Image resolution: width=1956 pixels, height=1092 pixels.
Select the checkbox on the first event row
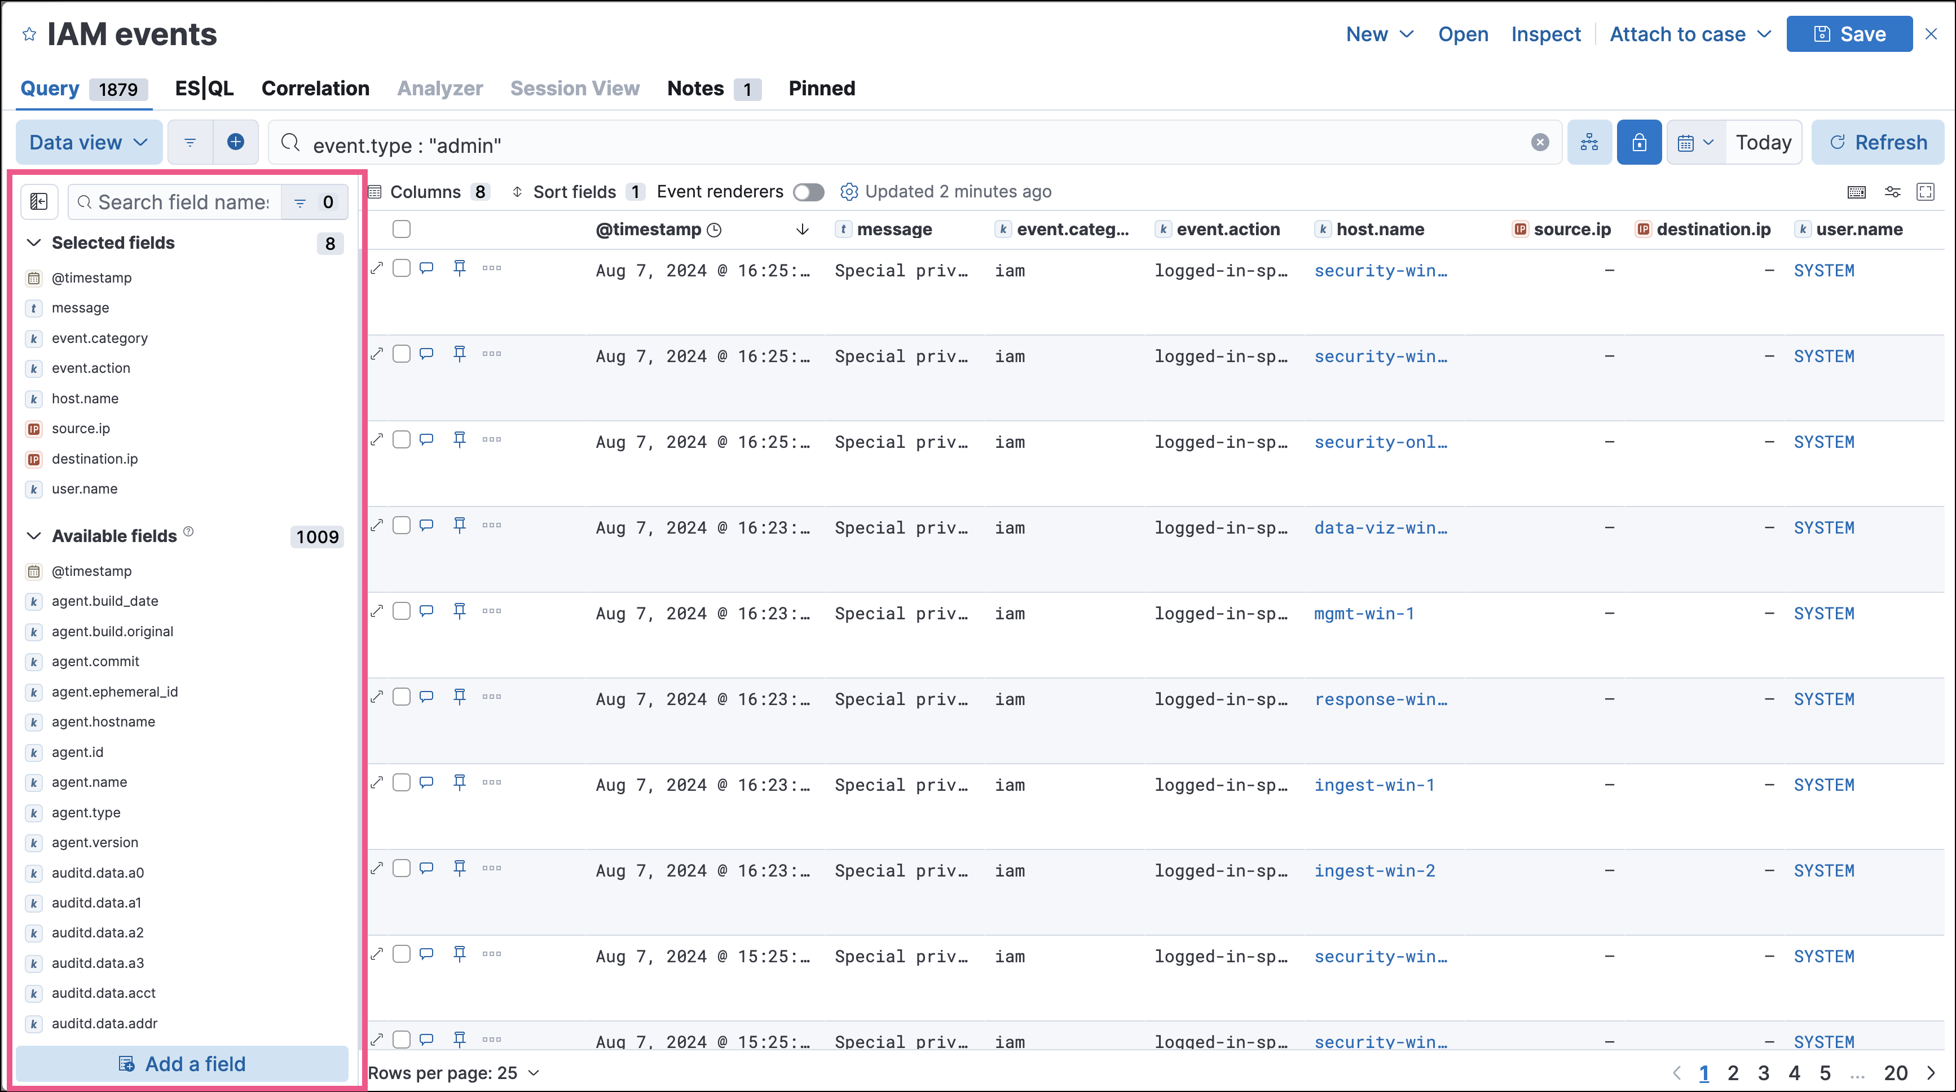coord(402,267)
